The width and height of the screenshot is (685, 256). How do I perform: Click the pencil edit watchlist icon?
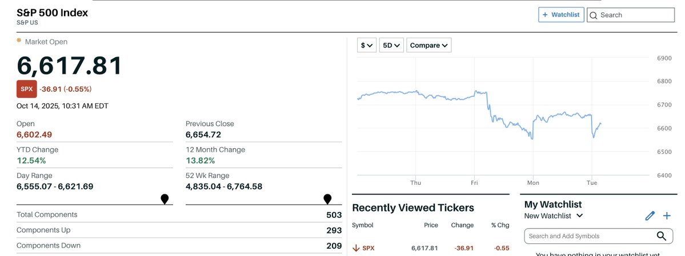(x=650, y=216)
